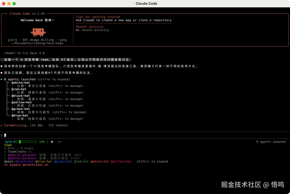
Task: Click the ~/Documents/coding/test/team path text
Action: point(37,43)
